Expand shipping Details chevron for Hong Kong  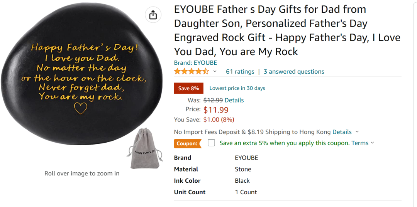pyautogui.click(x=357, y=132)
